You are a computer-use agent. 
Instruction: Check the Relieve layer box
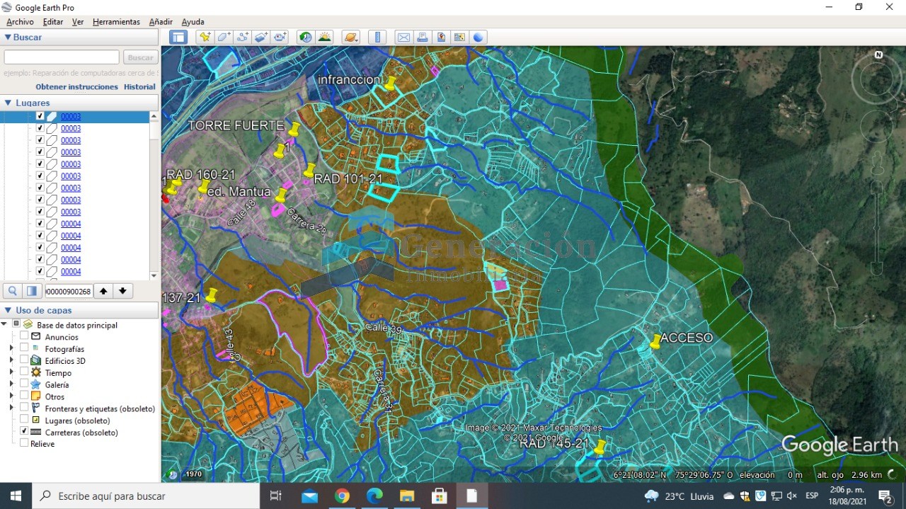coord(25,444)
